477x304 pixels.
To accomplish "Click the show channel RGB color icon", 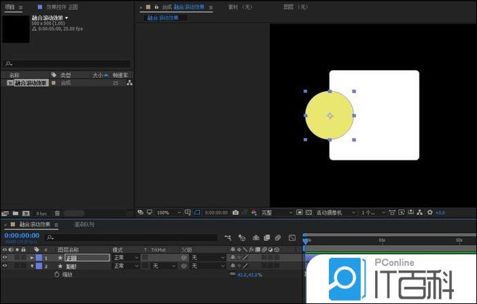I will click(254, 213).
